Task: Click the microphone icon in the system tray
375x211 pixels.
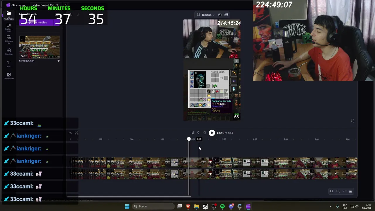Action: tap(337, 206)
